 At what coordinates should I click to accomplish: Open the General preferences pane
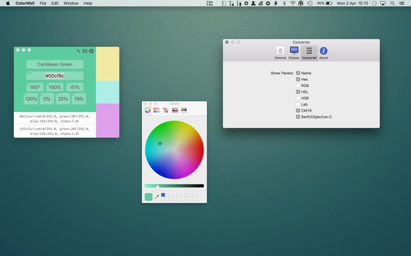click(280, 53)
